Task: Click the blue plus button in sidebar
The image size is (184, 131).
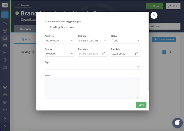Action: click(5, 15)
